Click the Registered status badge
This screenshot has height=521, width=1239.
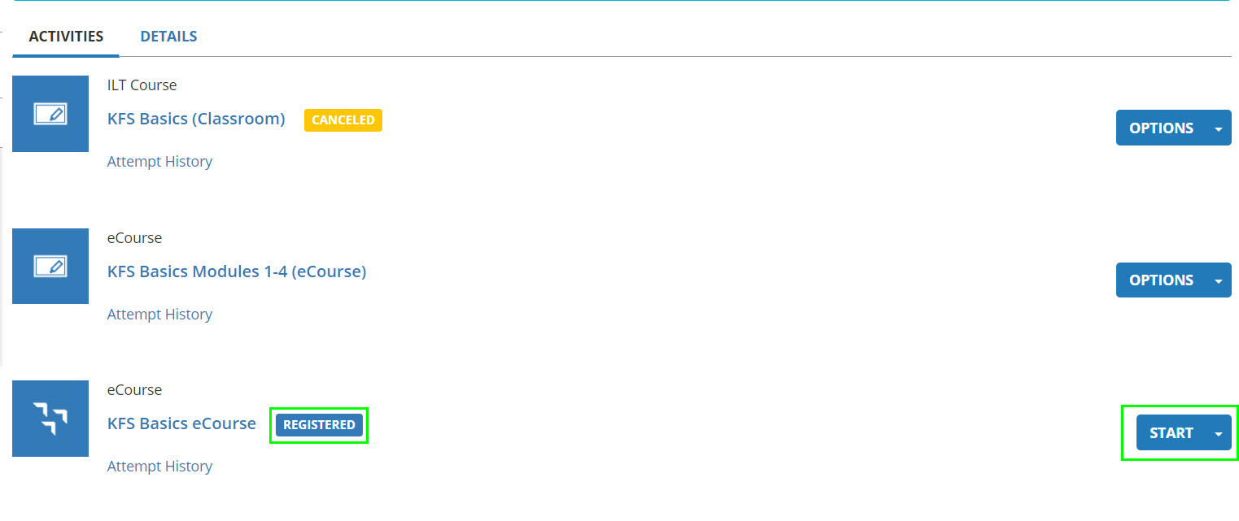[319, 425]
